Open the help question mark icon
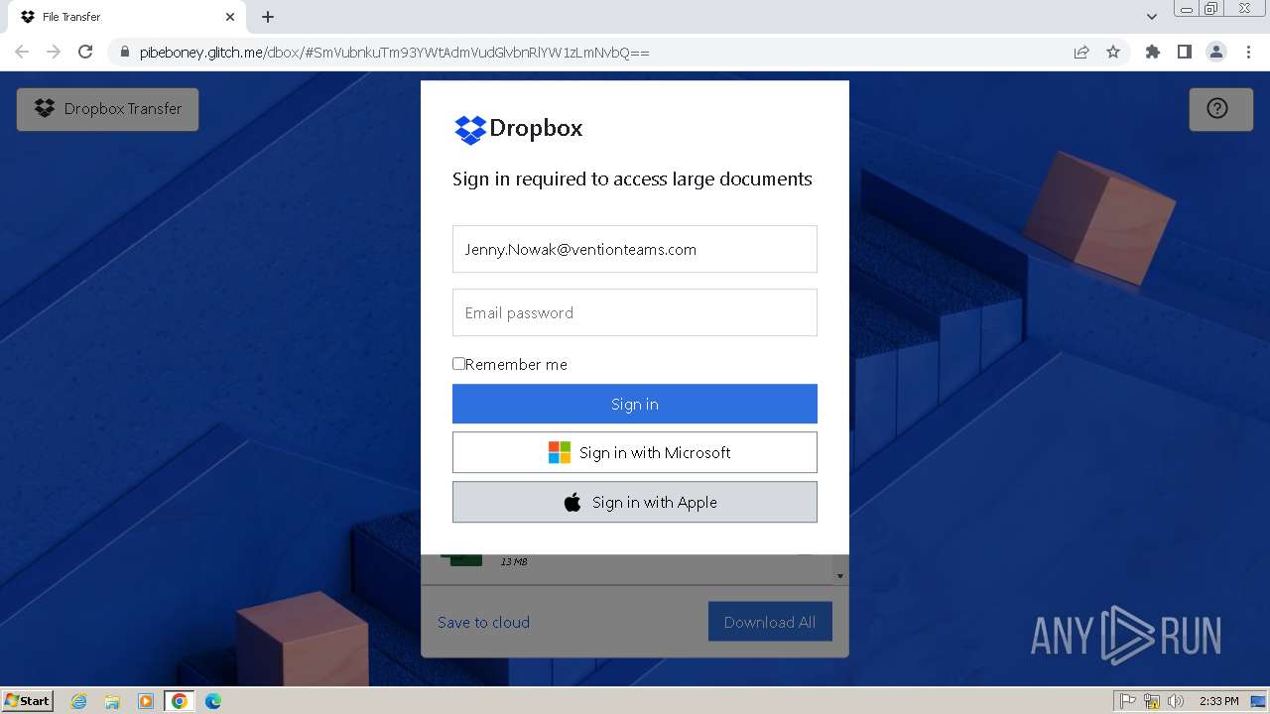Screen dimensions: 1270x714 pyautogui.click(x=1217, y=109)
